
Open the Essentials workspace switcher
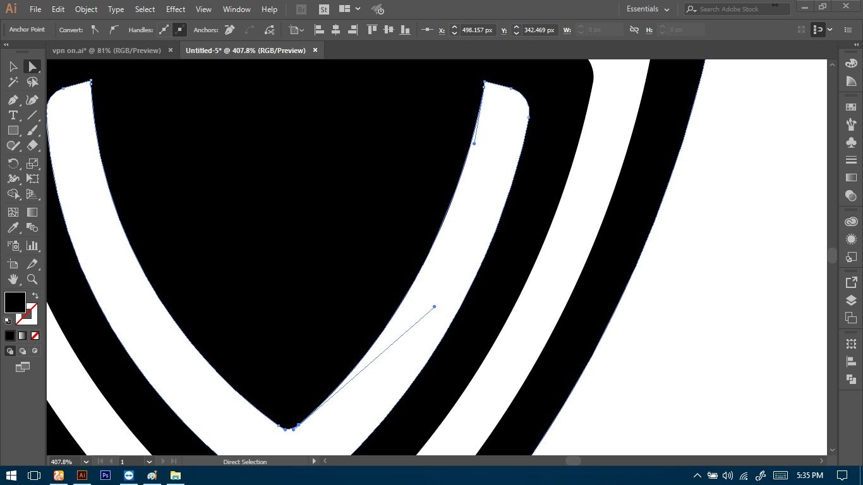click(x=648, y=9)
